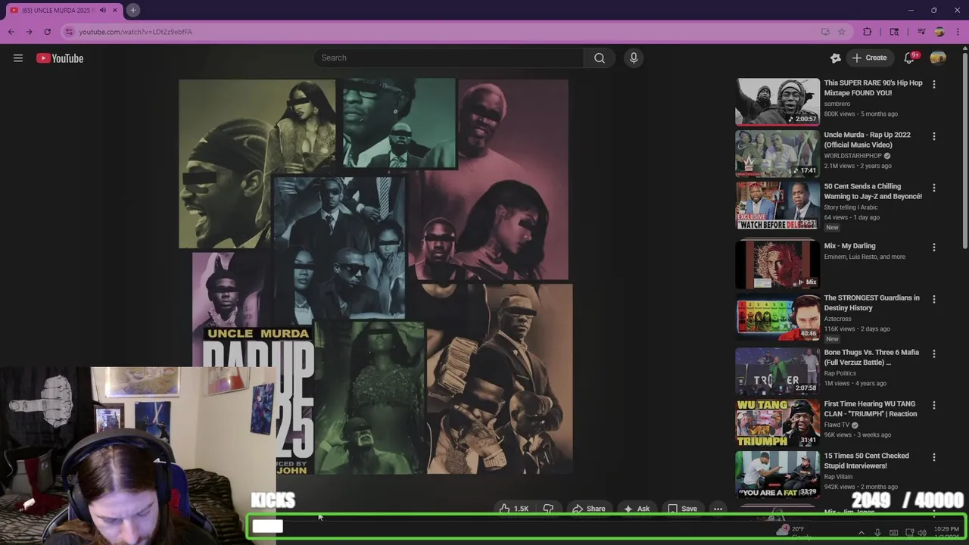The width and height of the screenshot is (969, 545).
Task: Save the video to a playlist
Action: [x=683, y=509]
